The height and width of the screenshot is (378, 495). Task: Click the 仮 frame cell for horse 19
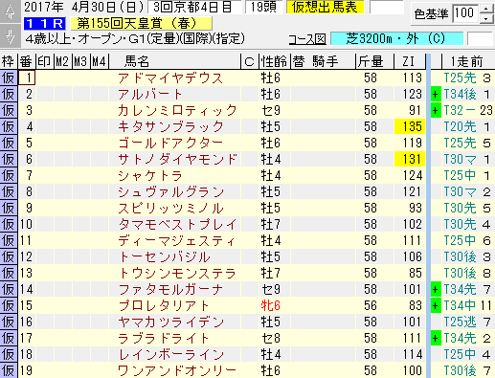pos(9,371)
